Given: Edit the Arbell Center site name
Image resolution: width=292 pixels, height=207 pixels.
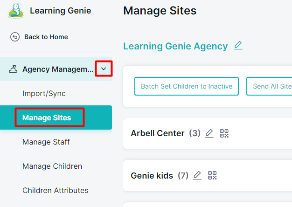Looking at the screenshot, I should coord(209,133).
